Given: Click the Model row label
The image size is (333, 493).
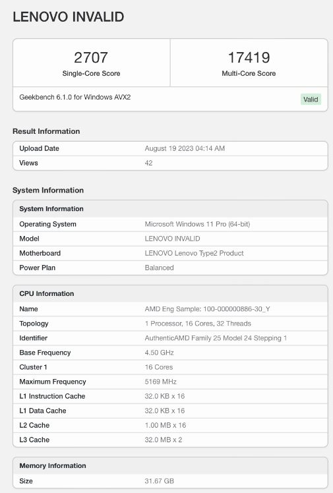Looking at the screenshot, I should pyautogui.click(x=29, y=239).
